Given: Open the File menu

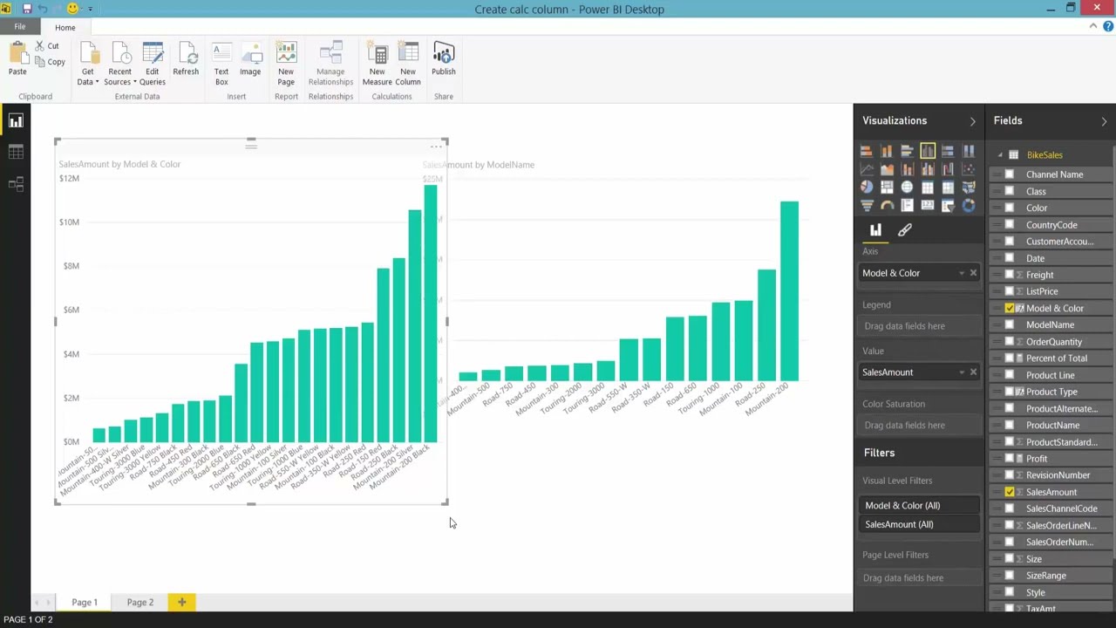Looking at the screenshot, I should [x=19, y=27].
